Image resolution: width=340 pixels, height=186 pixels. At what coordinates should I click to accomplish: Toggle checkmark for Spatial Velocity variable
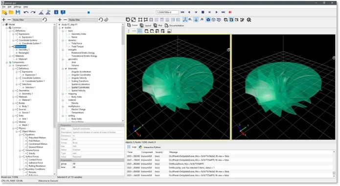[69, 91]
